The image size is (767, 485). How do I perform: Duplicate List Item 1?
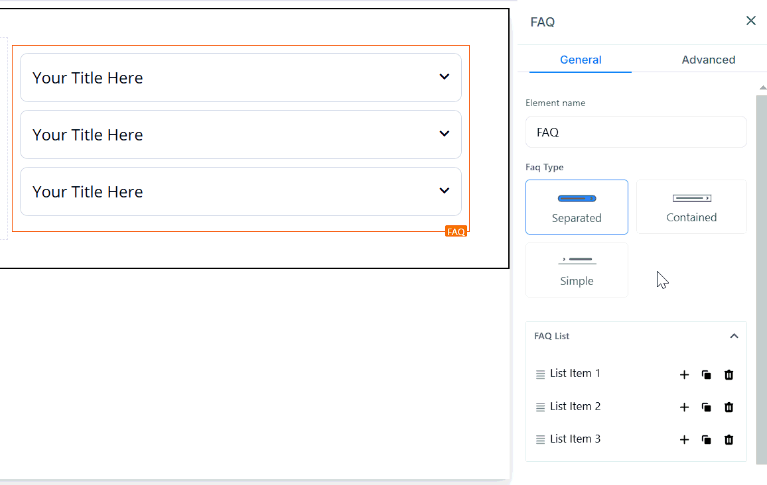(x=707, y=375)
